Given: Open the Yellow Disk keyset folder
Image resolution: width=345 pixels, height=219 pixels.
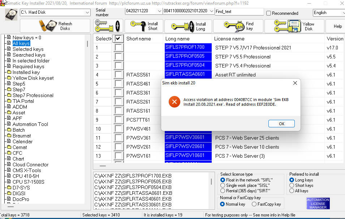Looking at the screenshot, I should 33,78.
